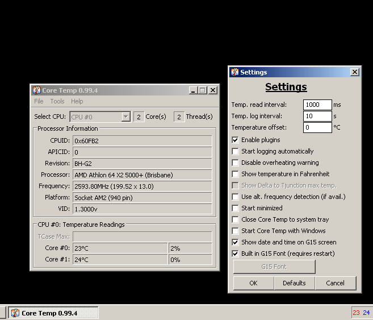This screenshot has height=320, width=373.
Task: Click the Core Temp icon in main window title bar
Action: click(x=36, y=90)
